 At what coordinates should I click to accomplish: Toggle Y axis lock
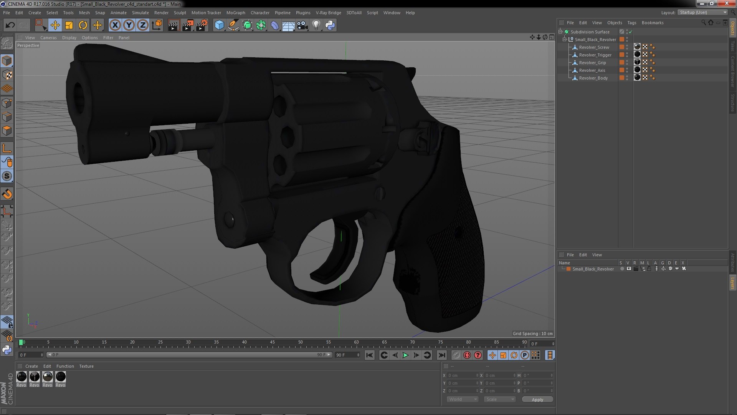pos(129,25)
